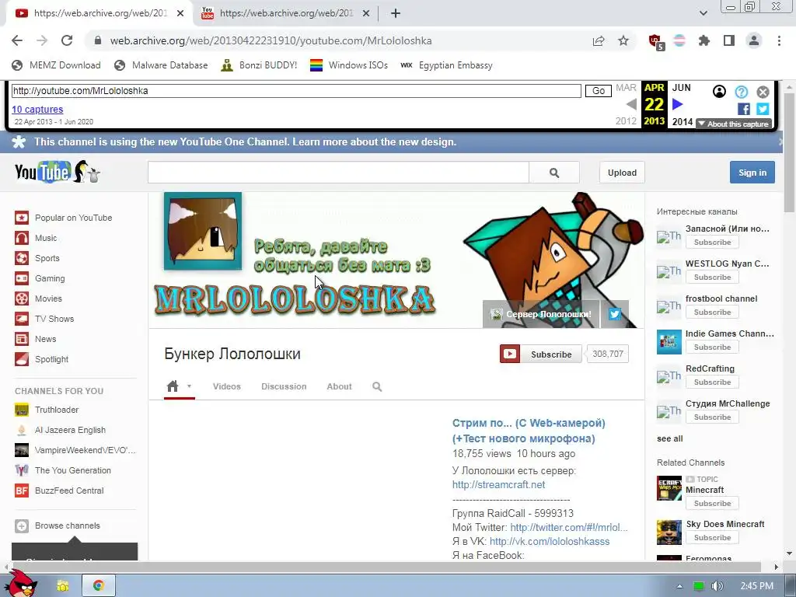Click the YouTube search magnifier button

(553, 173)
